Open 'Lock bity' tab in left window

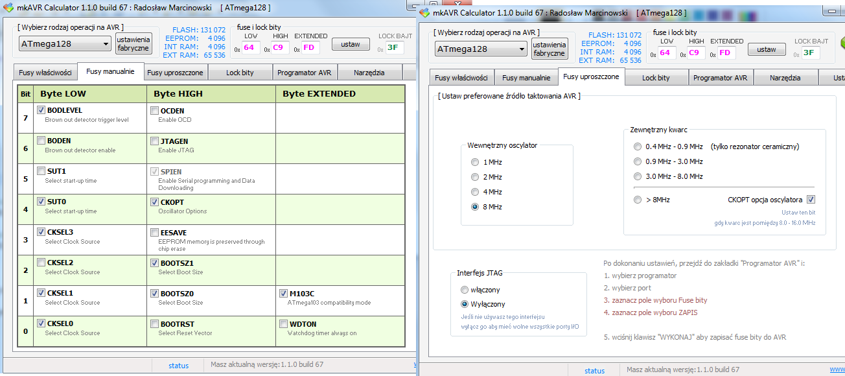pyautogui.click(x=240, y=73)
